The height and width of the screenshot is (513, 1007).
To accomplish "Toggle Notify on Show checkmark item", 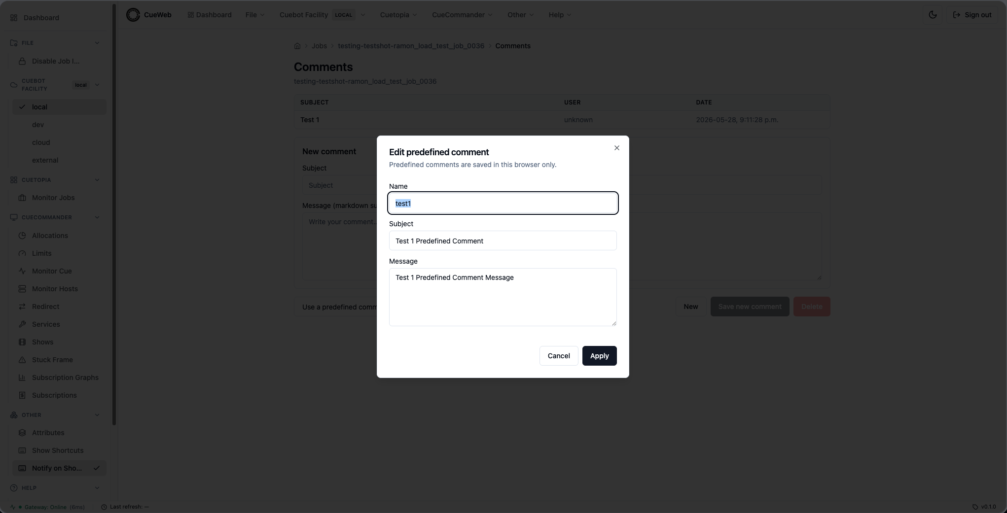I will (x=59, y=468).
